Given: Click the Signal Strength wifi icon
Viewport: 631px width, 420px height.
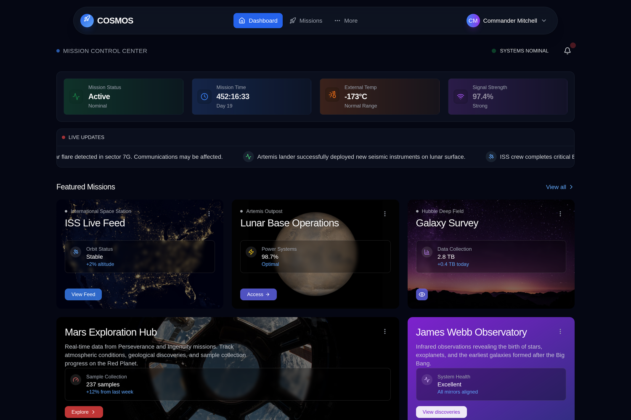Looking at the screenshot, I should (x=461, y=97).
